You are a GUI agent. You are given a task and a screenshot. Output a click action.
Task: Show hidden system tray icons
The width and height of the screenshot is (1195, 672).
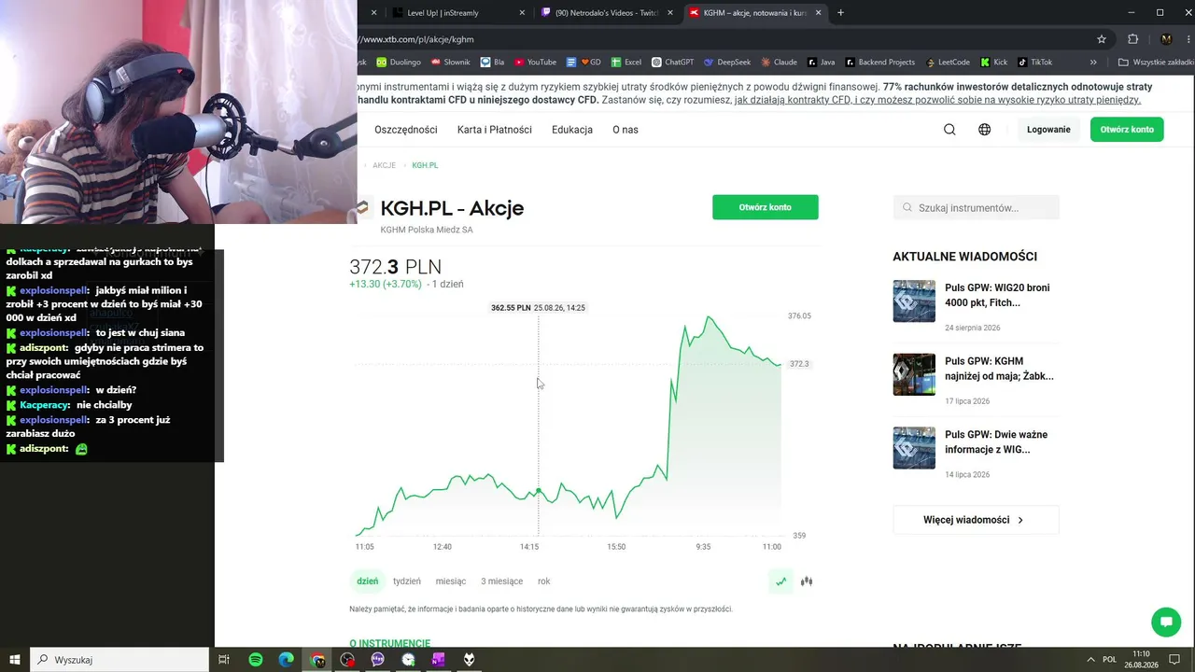click(x=1090, y=660)
